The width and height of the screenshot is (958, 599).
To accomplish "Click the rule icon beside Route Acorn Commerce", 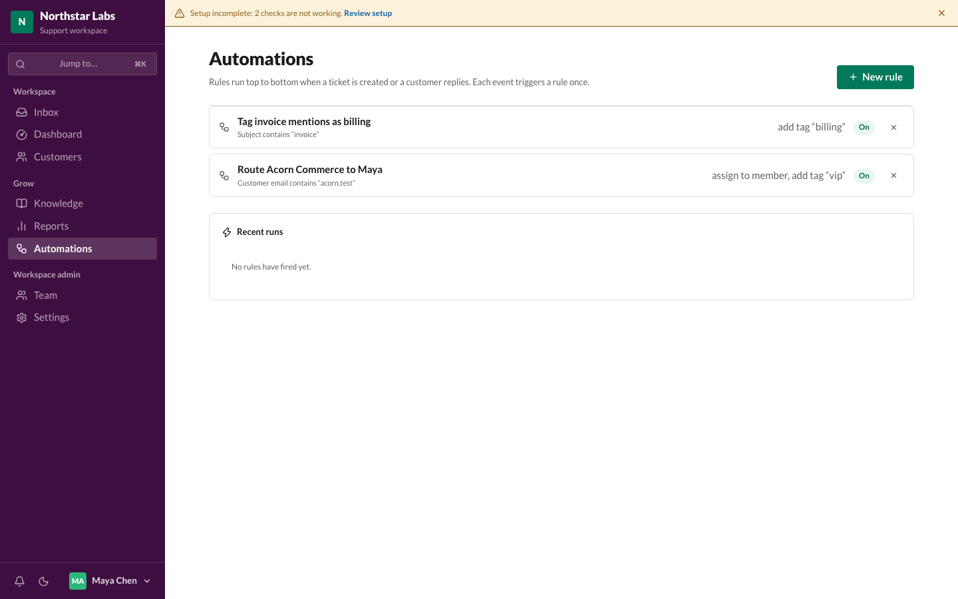I will (x=224, y=176).
